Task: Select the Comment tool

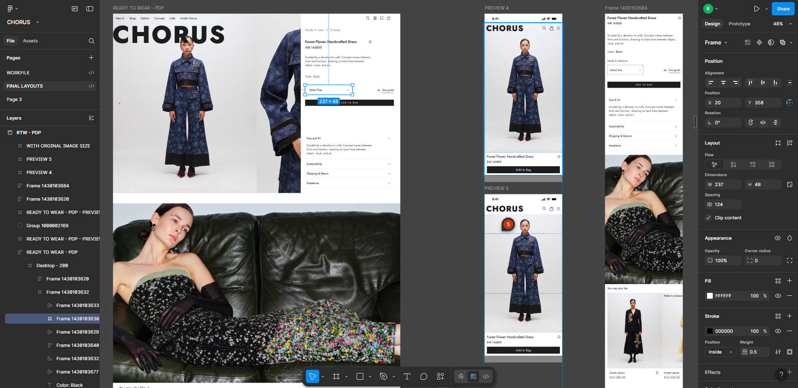Action: click(424, 376)
